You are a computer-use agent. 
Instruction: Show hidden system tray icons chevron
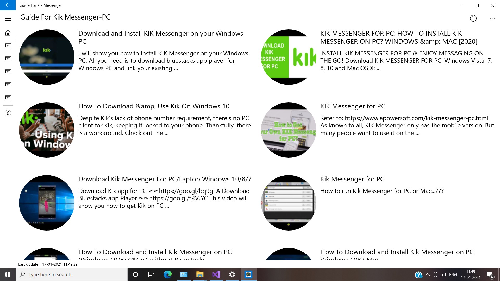click(x=427, y=274)
